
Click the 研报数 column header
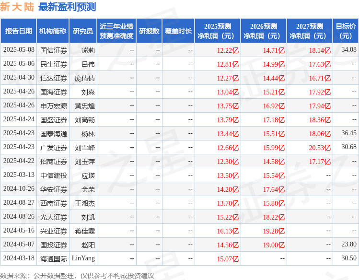click(x=149, y=31)
